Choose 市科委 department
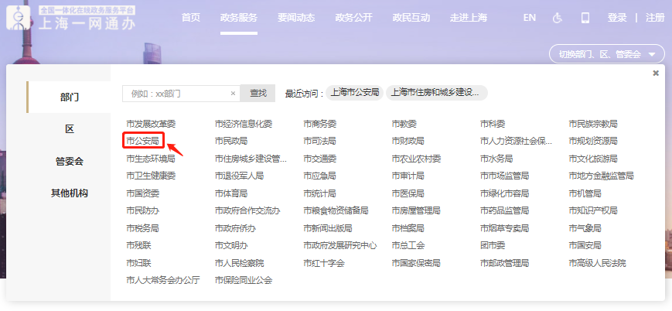The image size is (672, 311). pyautogui.click(x=493, y=124)
